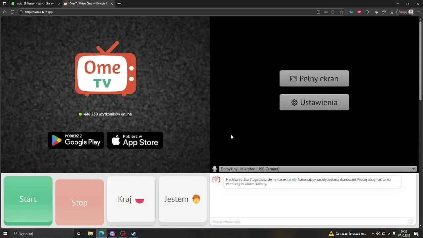The height and width of the screenshot is (238, 423).
Task: Open the Favorites list icon
Action: coord(384,12)
